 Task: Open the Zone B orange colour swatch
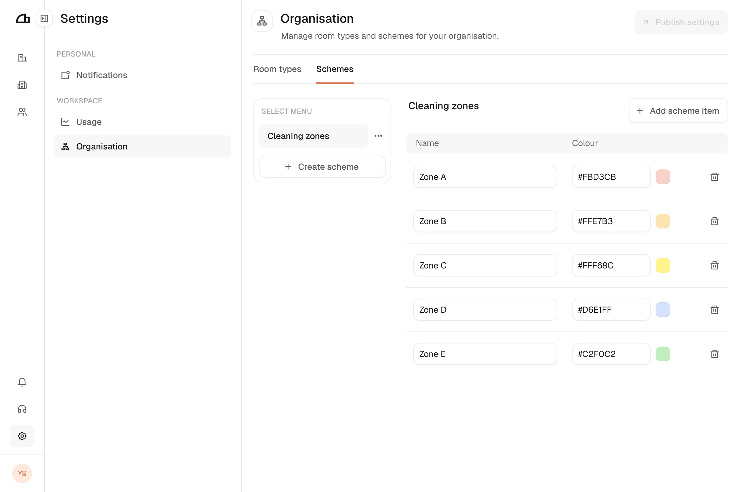[x=663, y=221]
